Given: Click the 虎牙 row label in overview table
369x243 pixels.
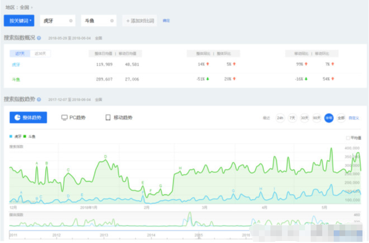Looking at the screenshot, I should pyautogui.click(x=16, y=64).
